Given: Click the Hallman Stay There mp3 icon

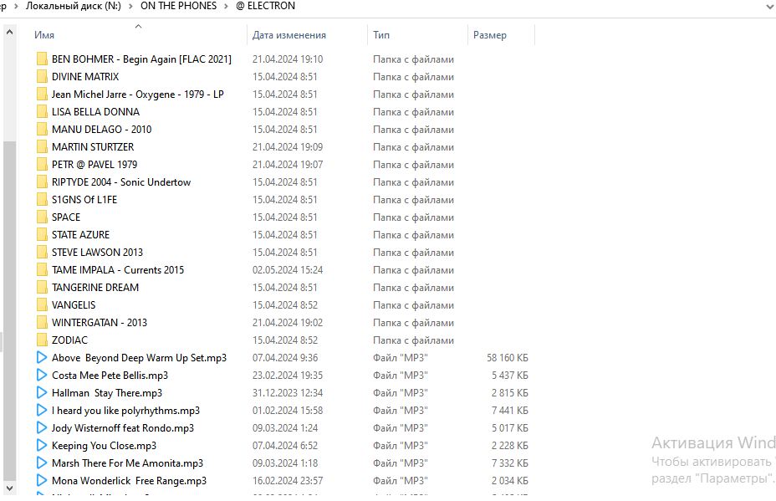Looking at the screenshot, I should tap(42, 392).
